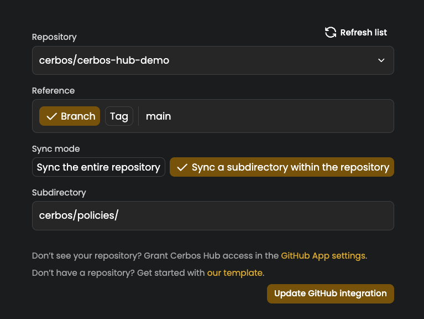
Task: Select the Tag reference option
Action: click(x=119, y=116)
